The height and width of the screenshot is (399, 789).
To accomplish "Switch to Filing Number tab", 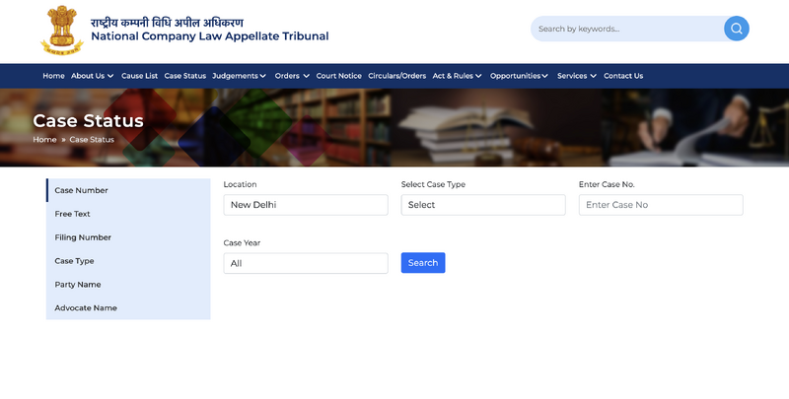I will click(83, 237).
